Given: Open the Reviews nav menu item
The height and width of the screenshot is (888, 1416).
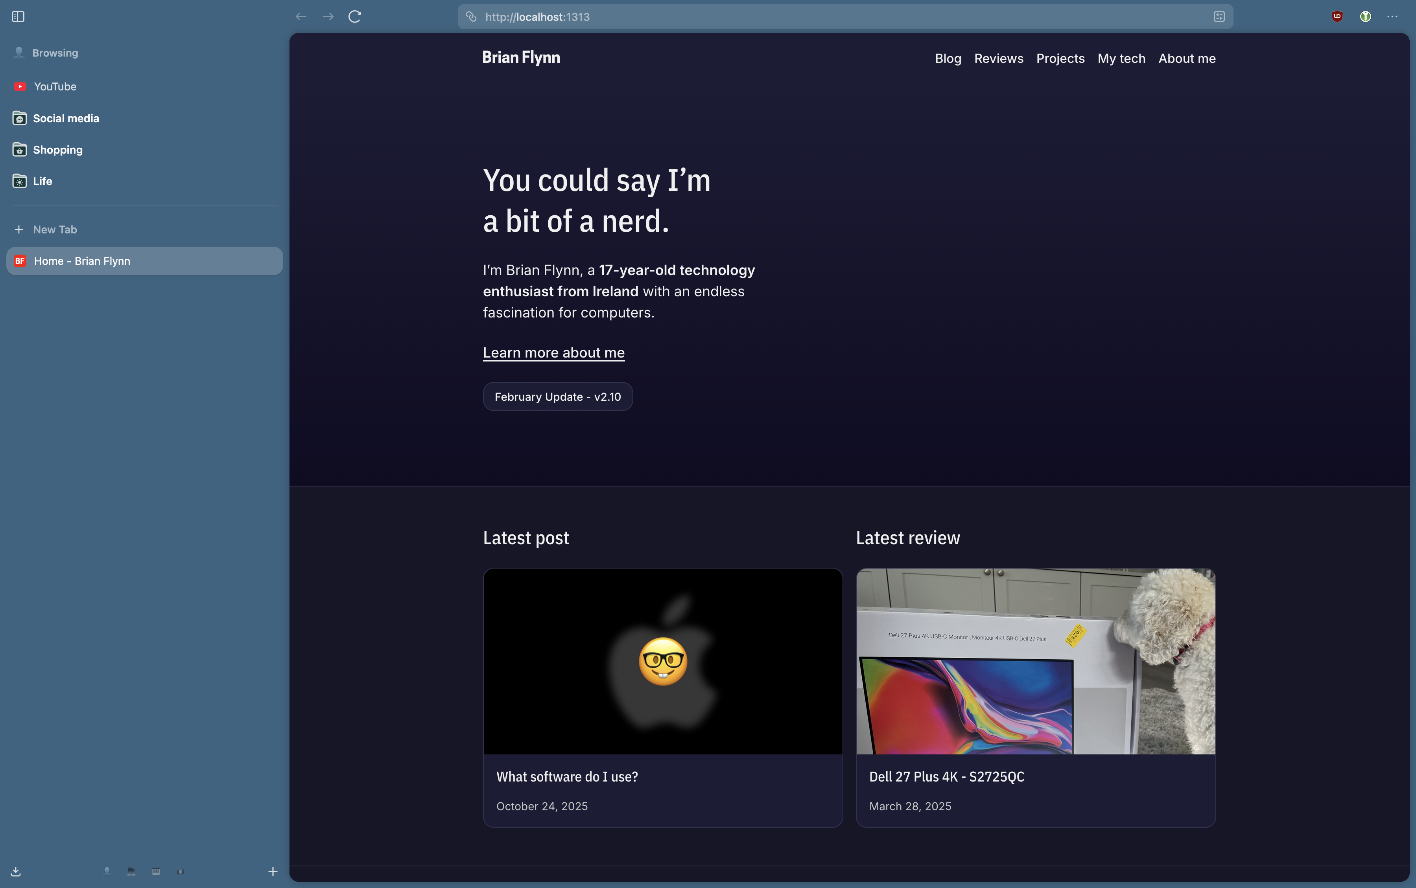Looking at the screenshot, I should pos(998,59).
